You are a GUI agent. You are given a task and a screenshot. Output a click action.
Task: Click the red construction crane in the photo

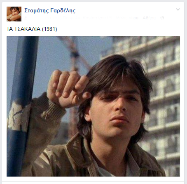click(x=75, y=58)
